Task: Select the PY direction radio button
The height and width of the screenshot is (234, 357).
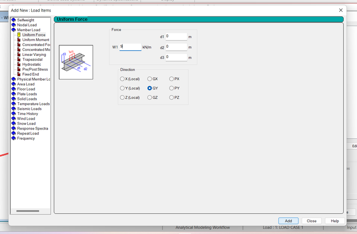Action: coord(171,88)
